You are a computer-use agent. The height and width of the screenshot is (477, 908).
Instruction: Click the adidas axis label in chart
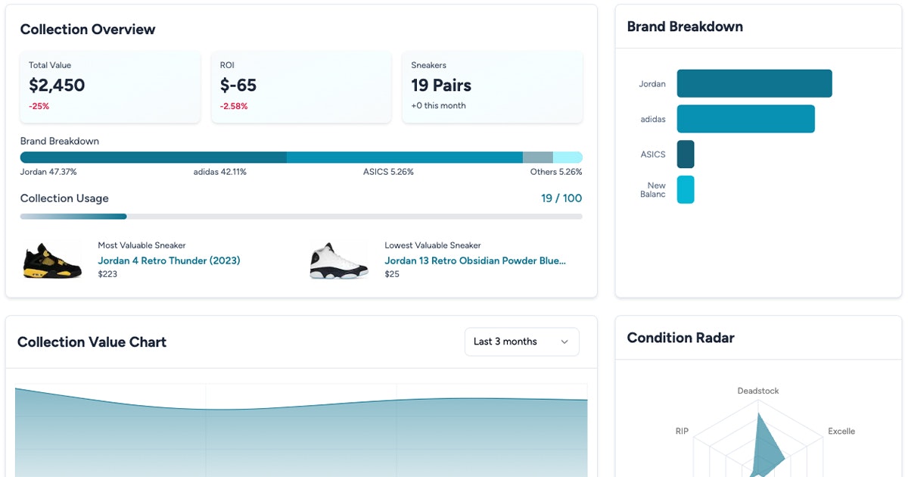[653, 120]
